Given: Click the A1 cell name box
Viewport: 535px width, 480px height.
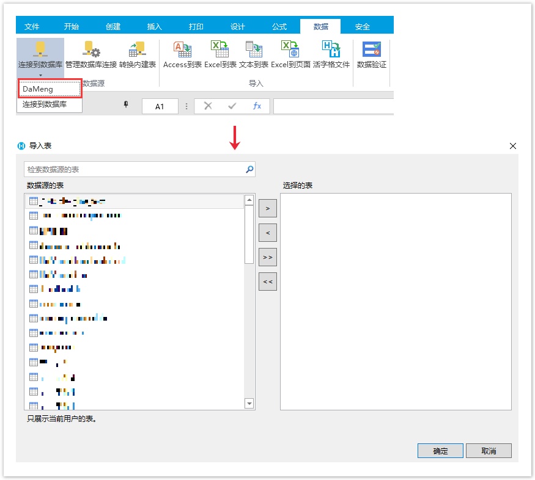Looking at the screenshot, I should pyautogui.click(x=160, y=106).
